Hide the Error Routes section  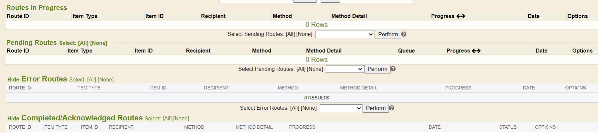pyautogui.click(x=13, y=80)
